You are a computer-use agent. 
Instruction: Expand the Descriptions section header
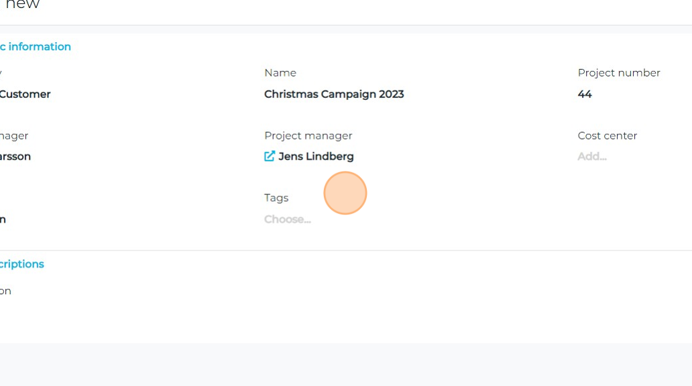tap(22, 264)
